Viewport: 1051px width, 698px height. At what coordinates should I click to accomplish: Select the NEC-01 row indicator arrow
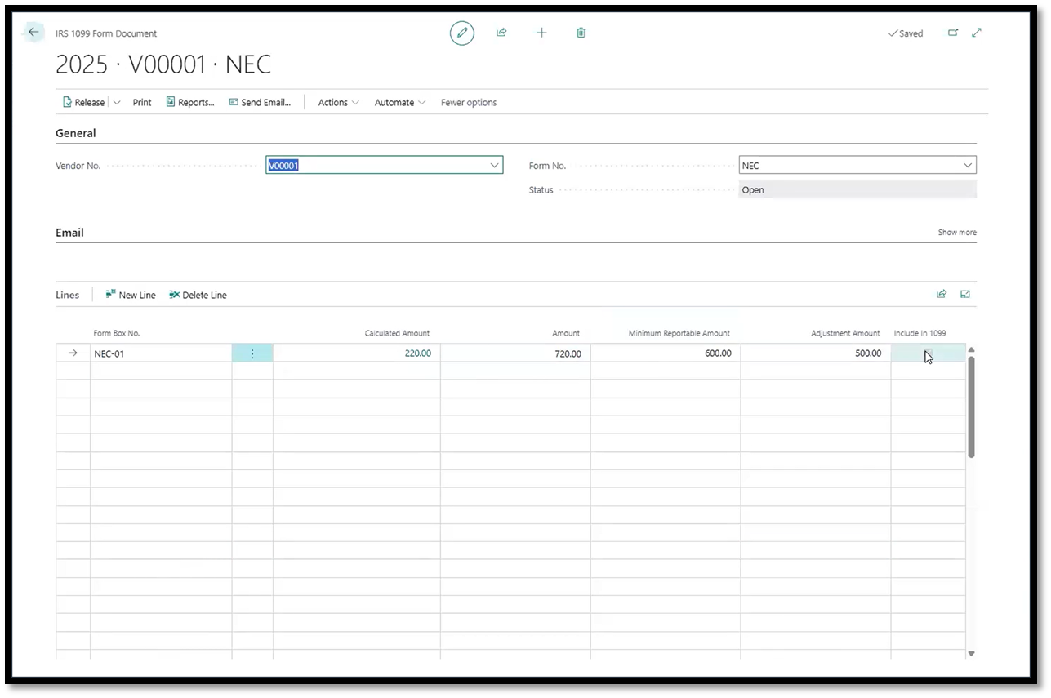73,353
